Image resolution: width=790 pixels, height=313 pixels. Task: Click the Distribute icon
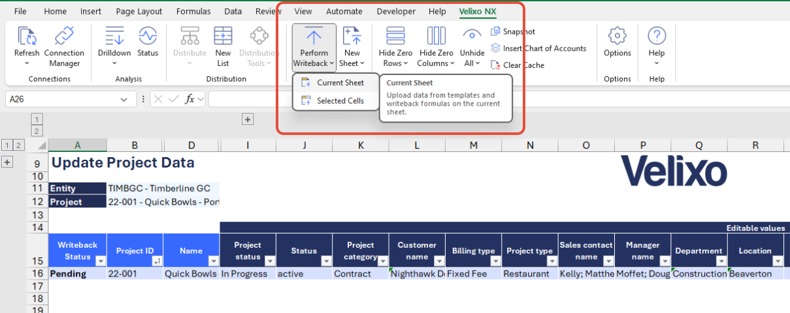point(189,36)
